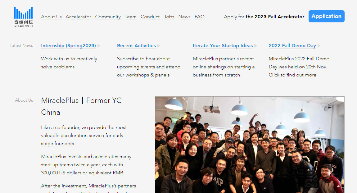Open the News page
This screenshot has width=357, height=193.
click(184, 17)
